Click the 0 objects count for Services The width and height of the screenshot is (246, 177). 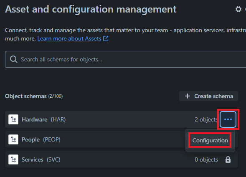(x=206, y=159)
